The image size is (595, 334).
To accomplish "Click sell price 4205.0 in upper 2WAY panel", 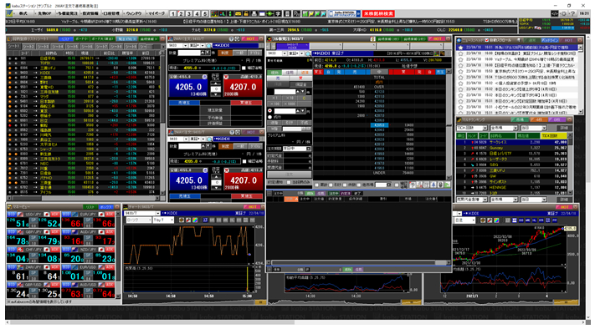I will tap(189, 87).
